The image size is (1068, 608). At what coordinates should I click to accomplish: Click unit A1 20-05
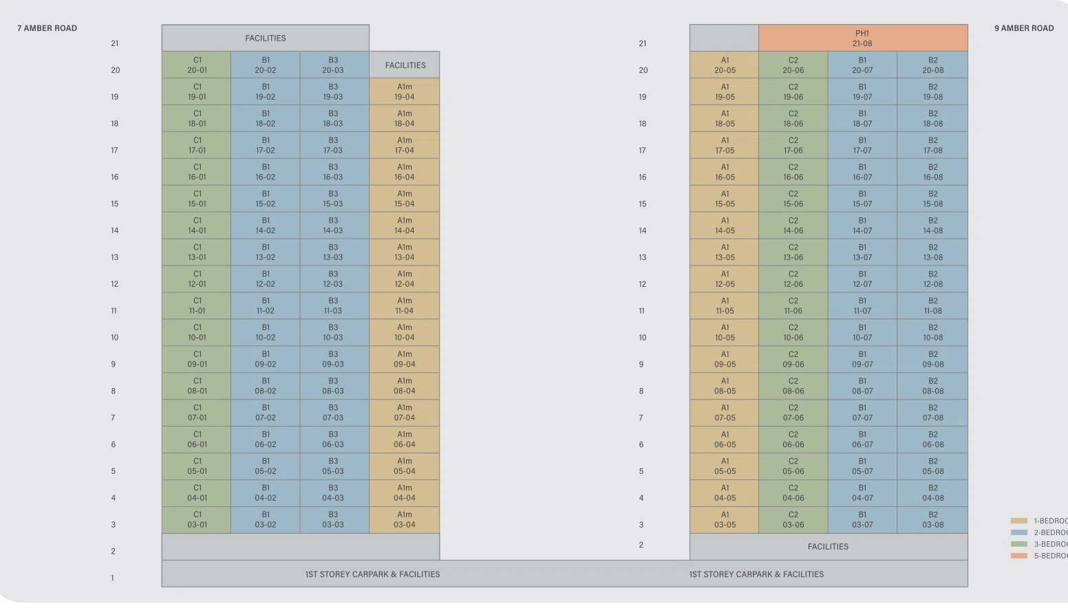(725, 65)
